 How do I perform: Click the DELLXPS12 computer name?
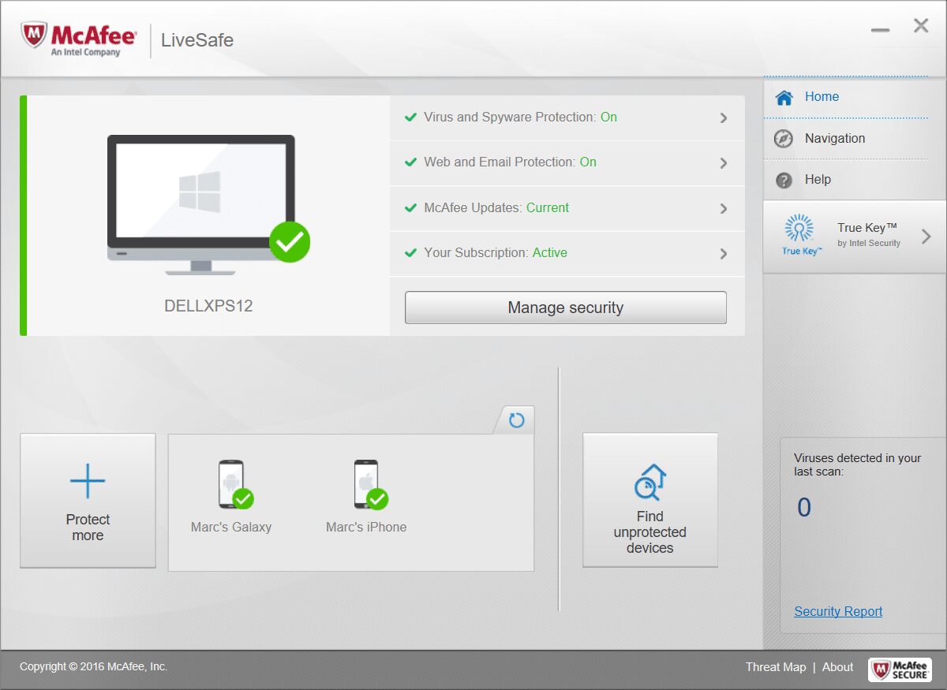[x=208, y=306]
